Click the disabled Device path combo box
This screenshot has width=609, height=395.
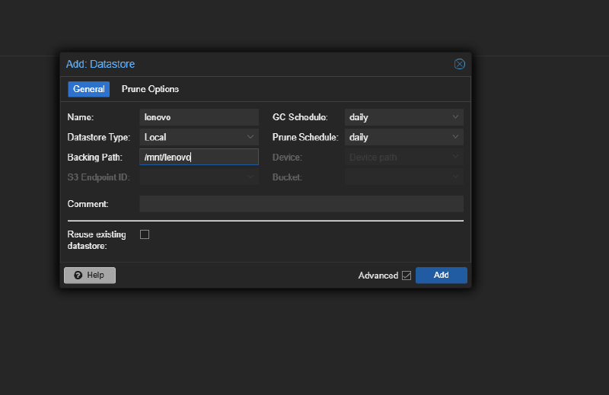pos(404,157)
